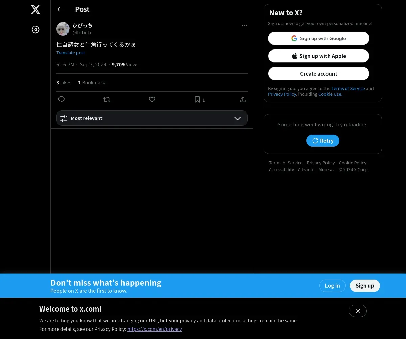Open the settings gear in sidebar
Viewport: 406px width, 339px height.
pyautogui.click(x=36, y=29)
